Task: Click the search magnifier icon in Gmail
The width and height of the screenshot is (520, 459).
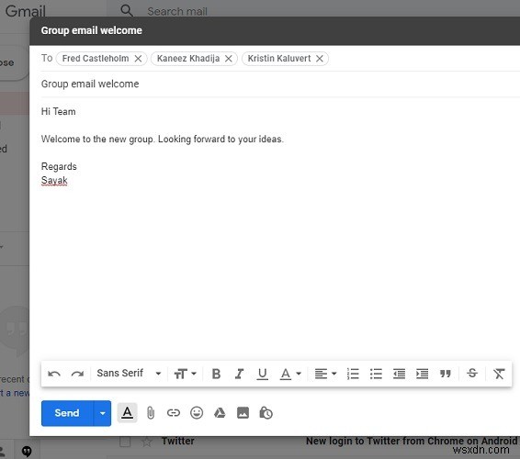Action: 127,11
